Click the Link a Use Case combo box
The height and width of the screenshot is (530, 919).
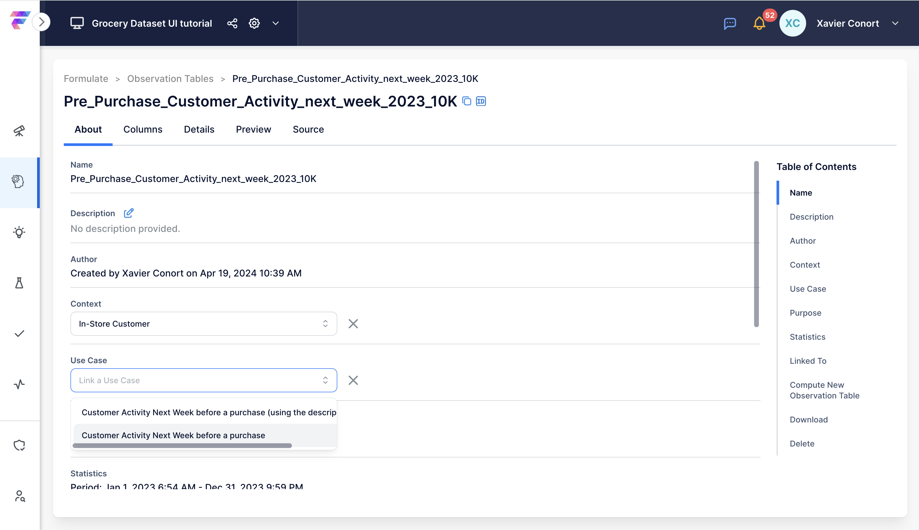[x=204, y=380]
